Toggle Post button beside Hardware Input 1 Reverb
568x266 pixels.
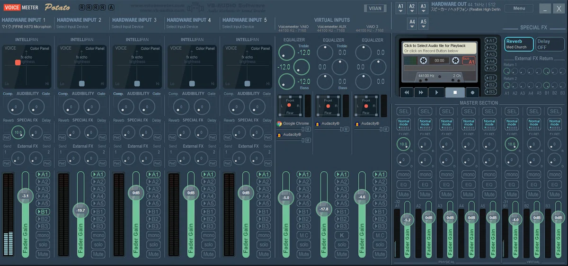[7, 137]
